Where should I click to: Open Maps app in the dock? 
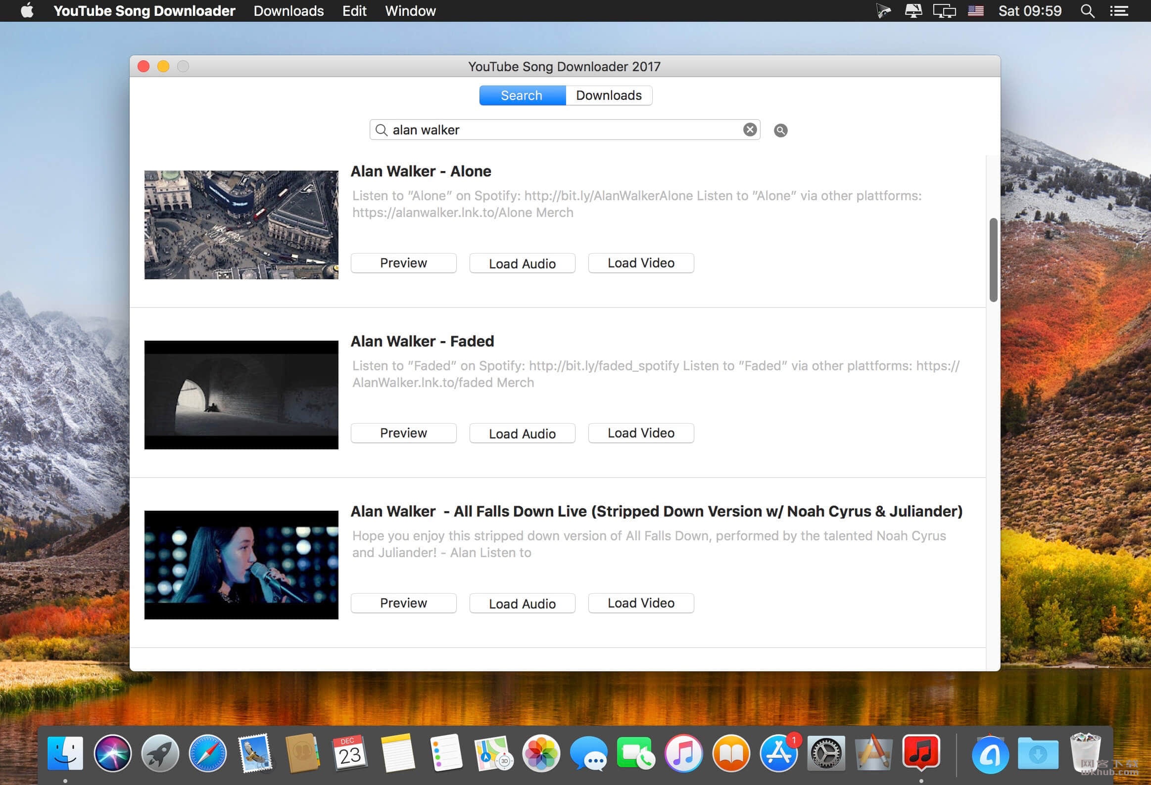click(493, 753)
